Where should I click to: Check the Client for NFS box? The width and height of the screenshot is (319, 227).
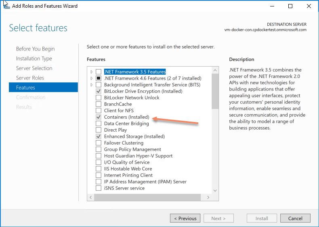99,111
